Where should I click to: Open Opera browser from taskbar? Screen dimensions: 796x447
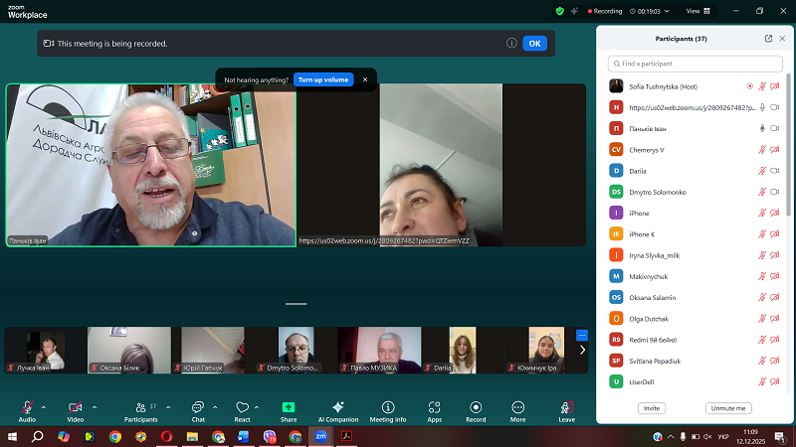(166, 436)
